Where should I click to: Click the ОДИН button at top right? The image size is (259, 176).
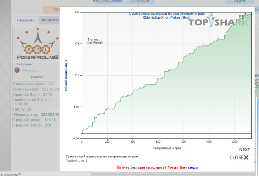click(x=240, y=1)
